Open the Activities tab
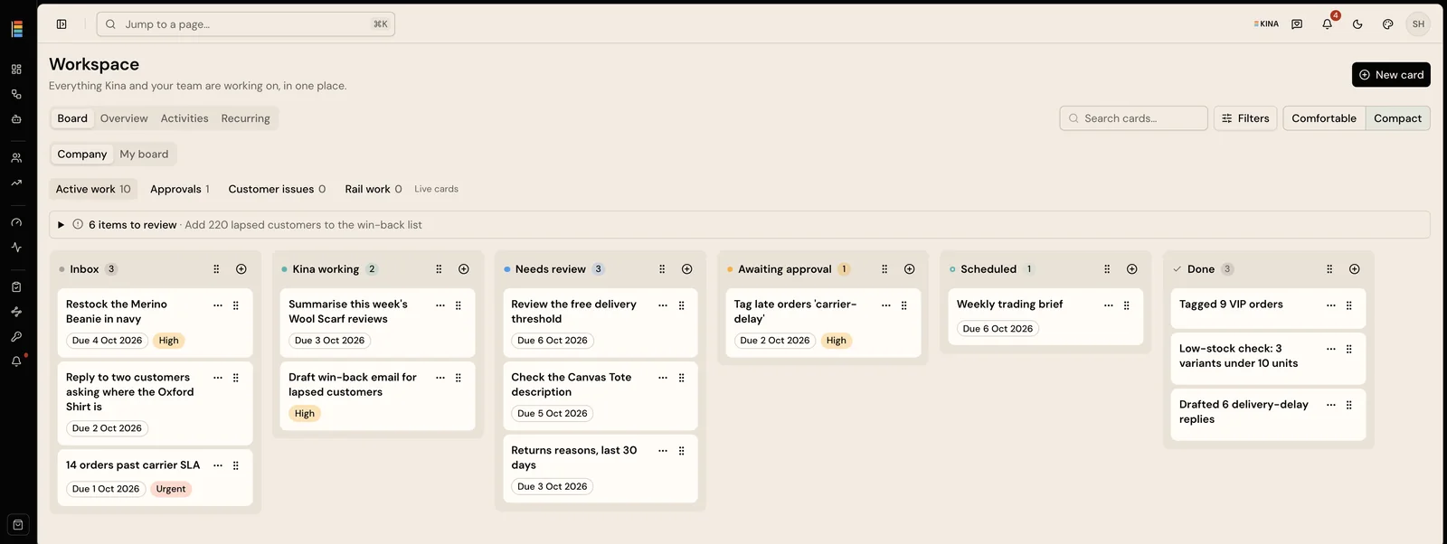Image resolution: width=1447 pixels, height=544 pixels. pyautogui.click(x=184, y=118)
